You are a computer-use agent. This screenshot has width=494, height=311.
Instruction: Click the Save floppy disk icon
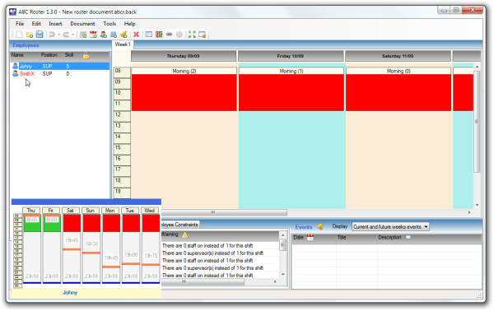point(40,35)
